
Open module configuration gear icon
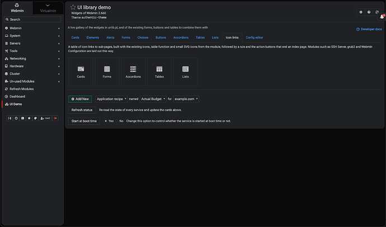[361, 12]
